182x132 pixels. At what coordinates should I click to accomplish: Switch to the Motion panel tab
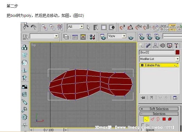click(x=162, y=46)
